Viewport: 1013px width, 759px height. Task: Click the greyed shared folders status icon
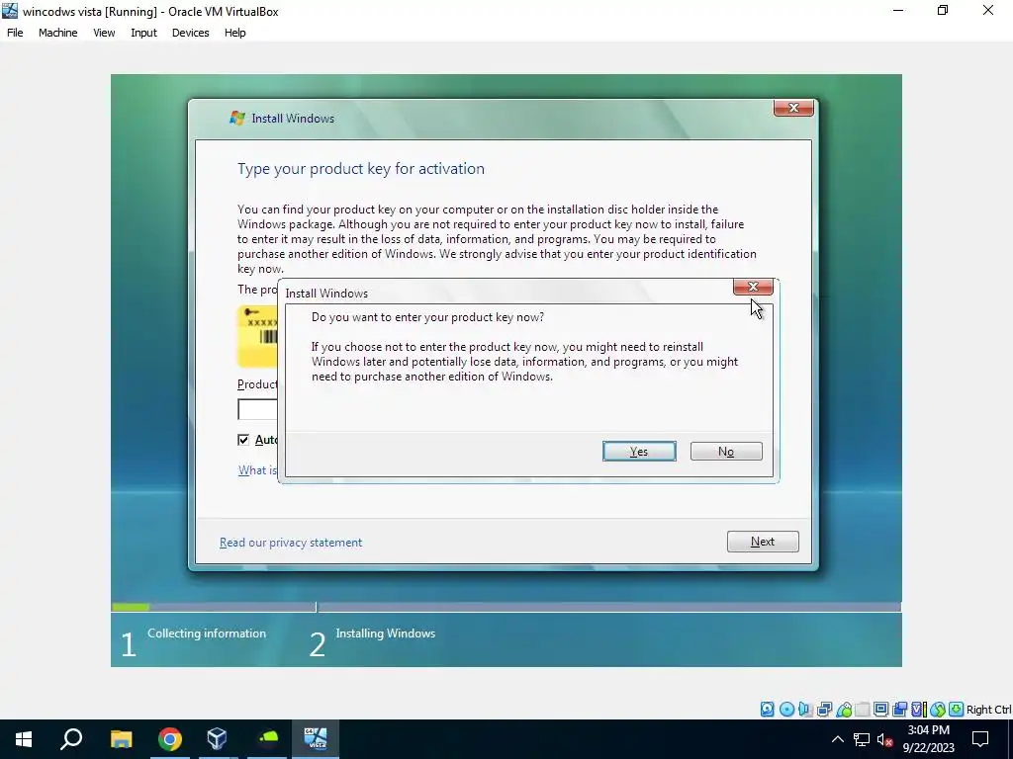pos(862,710)
